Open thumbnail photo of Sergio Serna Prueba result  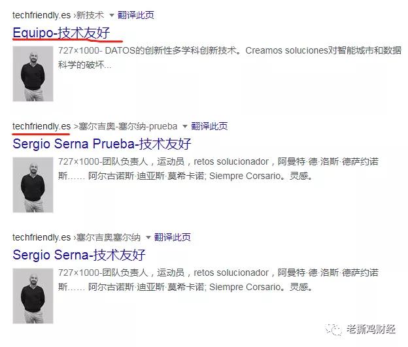click(x=33, y=185)
